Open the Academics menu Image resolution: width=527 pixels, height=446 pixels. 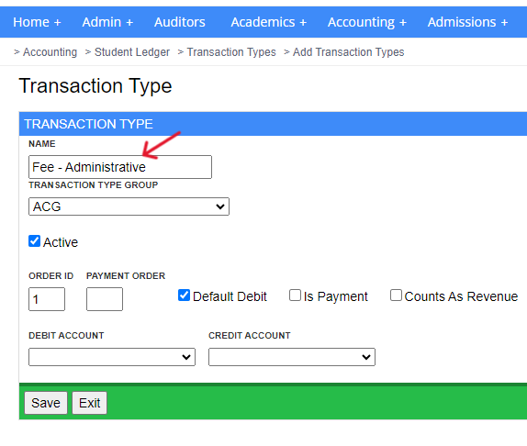pos(268,22)
